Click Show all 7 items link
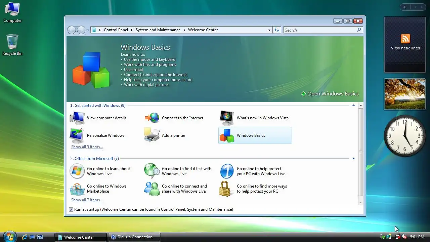The image size is (430, 242). click(x=87, y=200)
